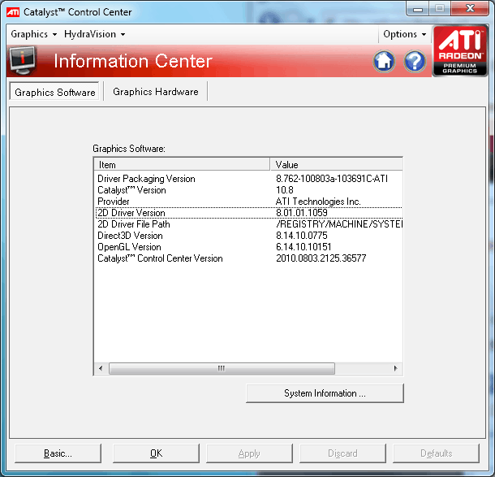
Task: Open the HydraVision dropdown menu
Action: 94,34
